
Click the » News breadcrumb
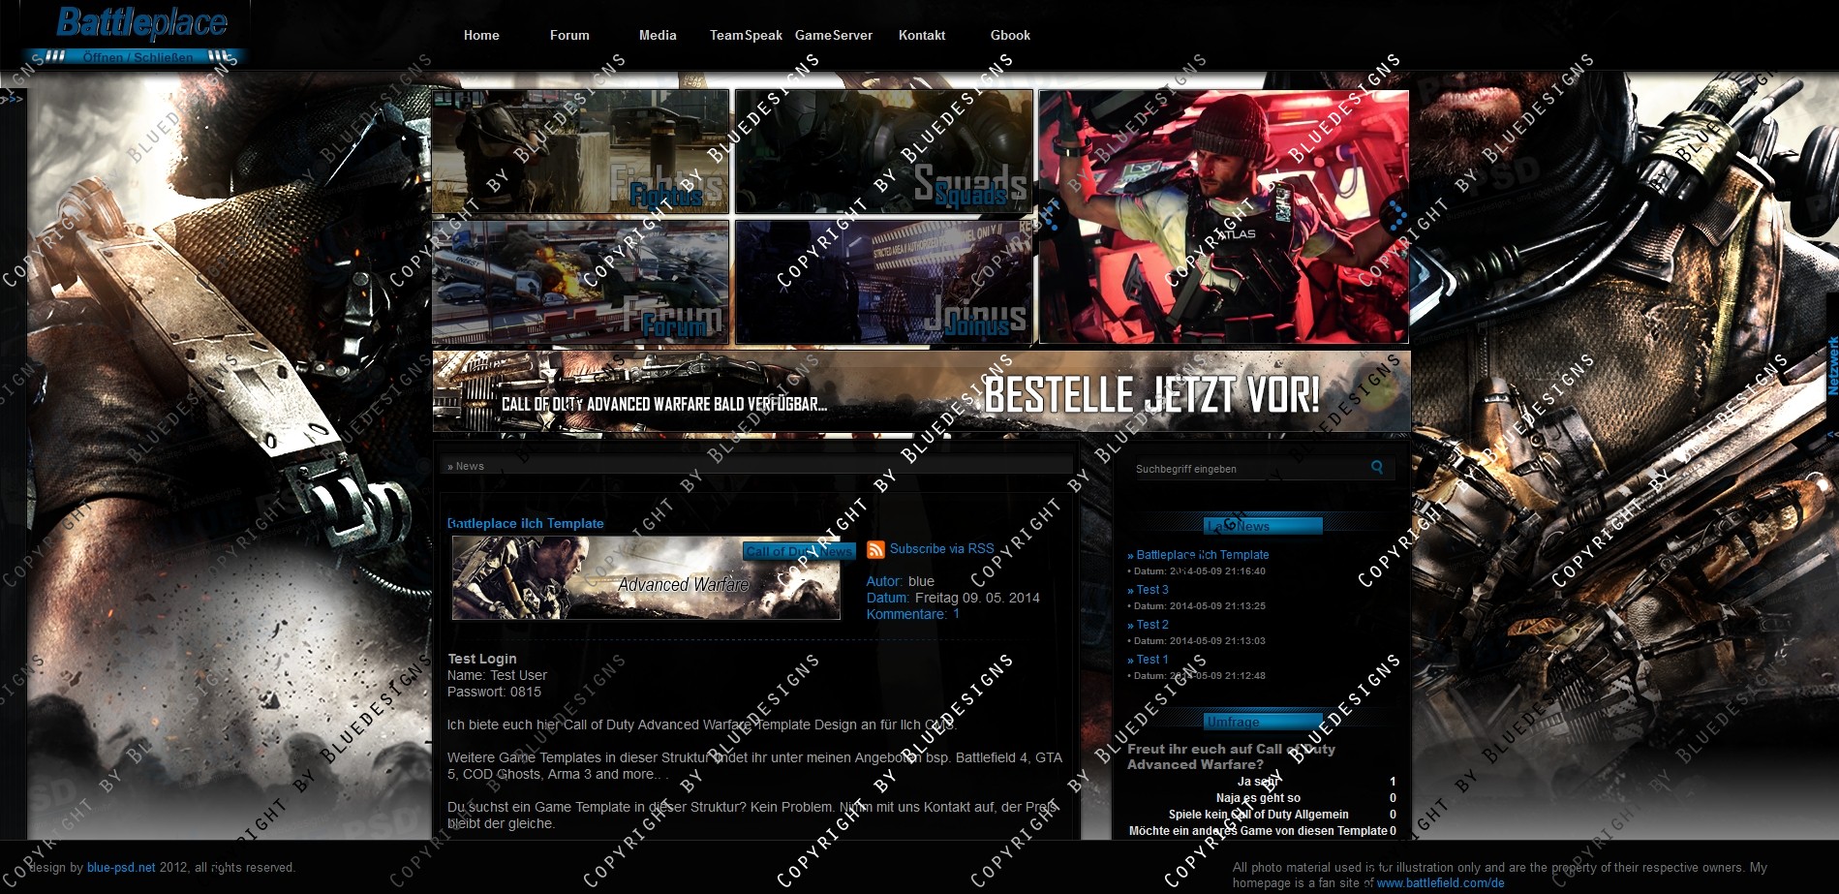[x=466, y=466]
